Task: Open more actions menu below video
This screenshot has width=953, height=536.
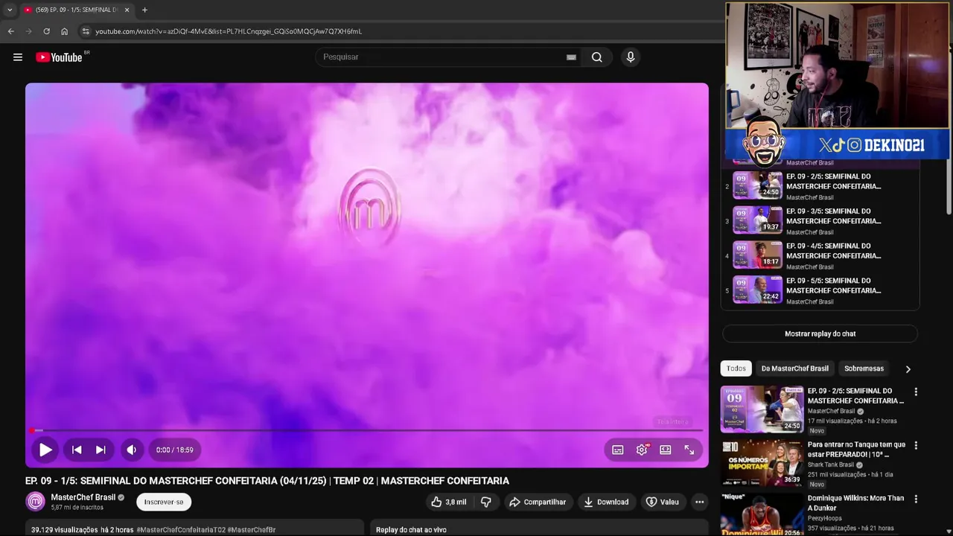Action: pos(699,502)
